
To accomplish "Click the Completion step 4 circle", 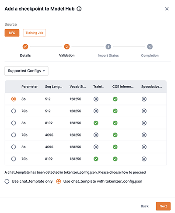I will [150, 47].
